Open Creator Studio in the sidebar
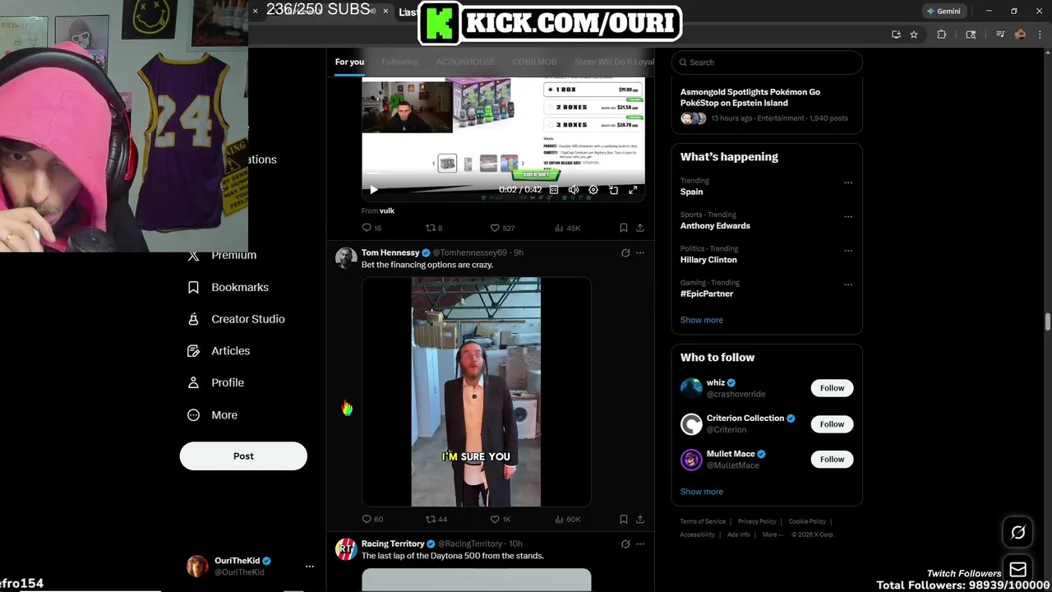Screen dimensions: 1052x592 click(237, 319)
